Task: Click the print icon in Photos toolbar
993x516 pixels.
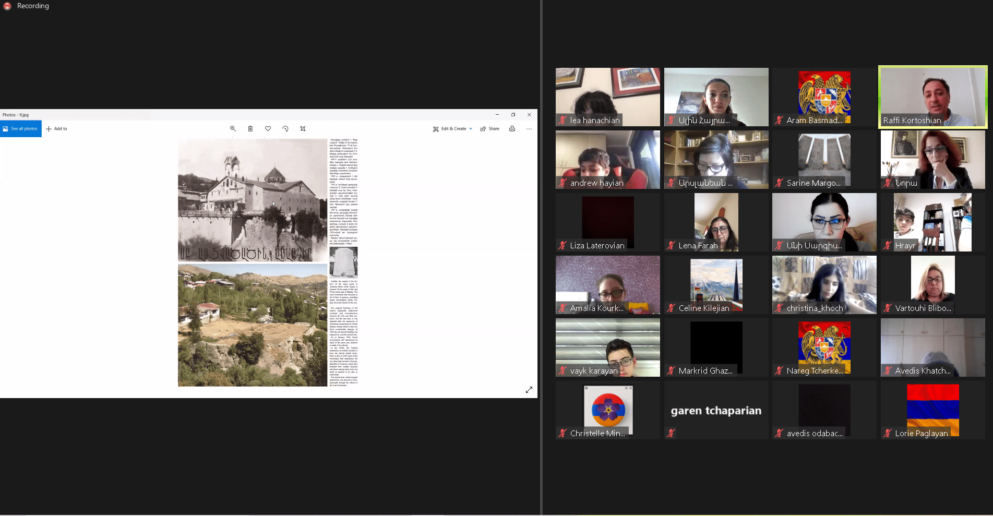Action: pyautogui.click(x=512, y=129)
